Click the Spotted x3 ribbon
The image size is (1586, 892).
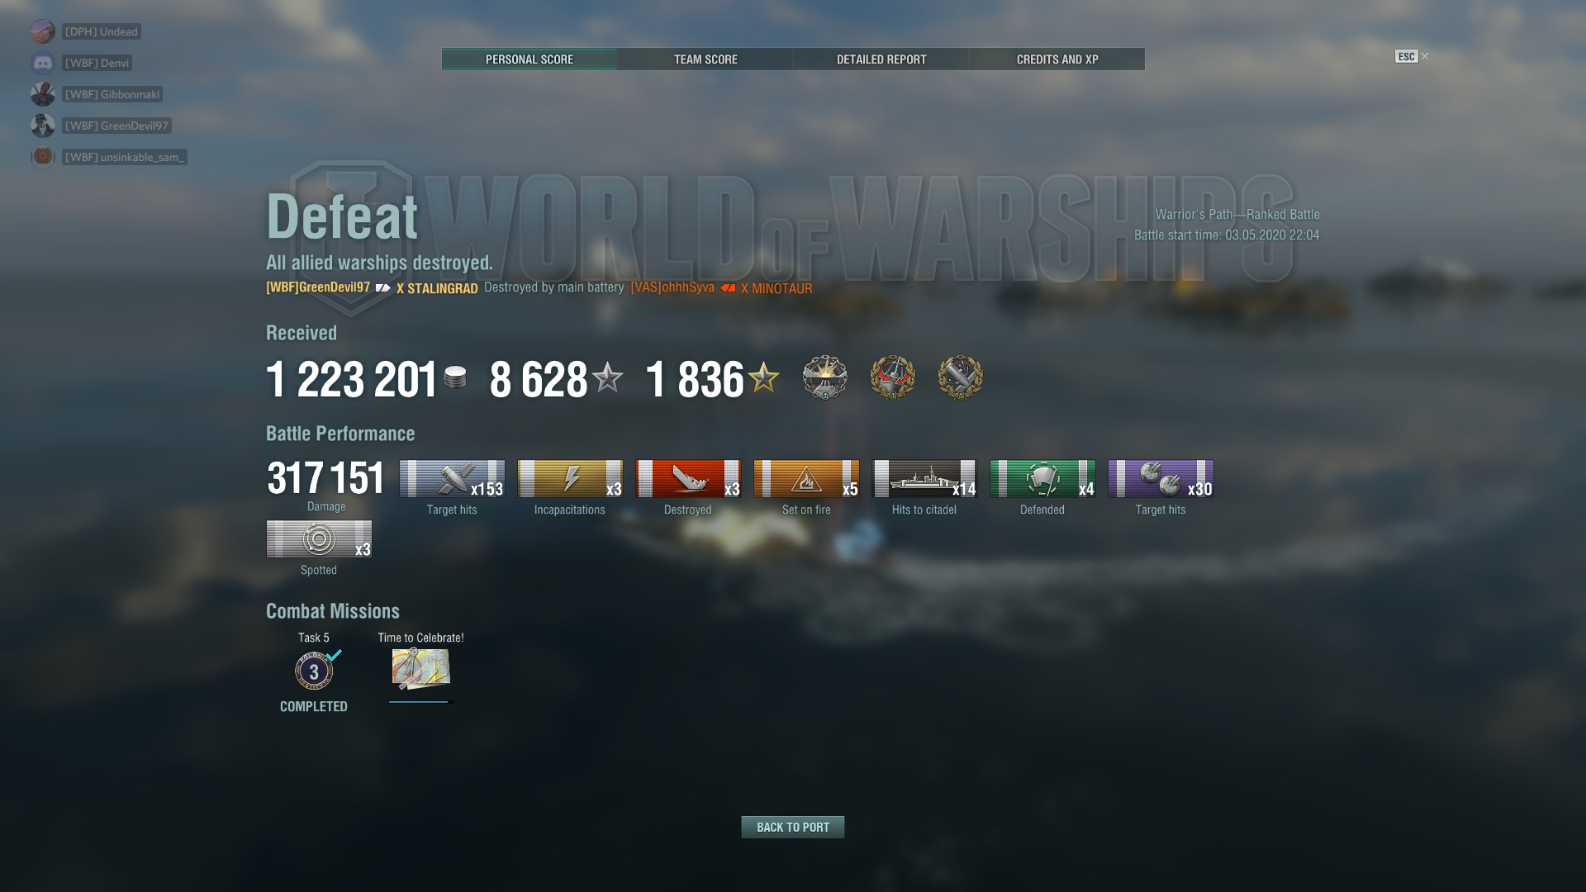pos(319,539)
